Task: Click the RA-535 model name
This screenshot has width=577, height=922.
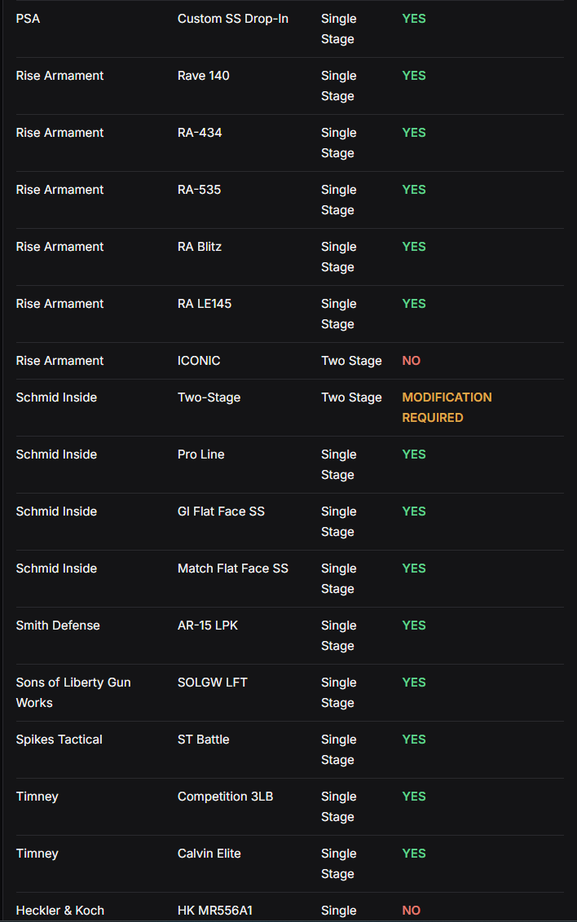Action: click(x=200, y=190)
